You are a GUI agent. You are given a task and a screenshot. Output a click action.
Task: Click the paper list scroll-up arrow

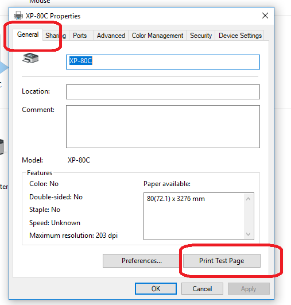(x=248, y=199)
